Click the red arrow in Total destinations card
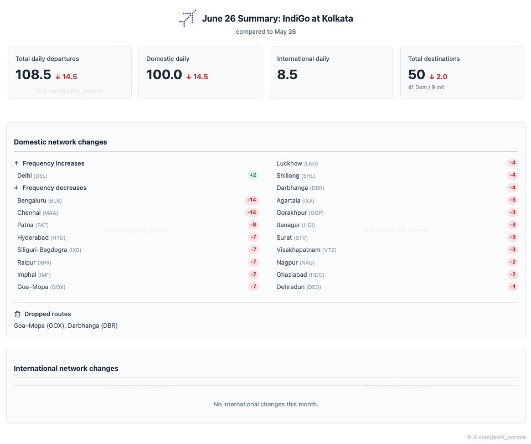 tap(432, 77)
